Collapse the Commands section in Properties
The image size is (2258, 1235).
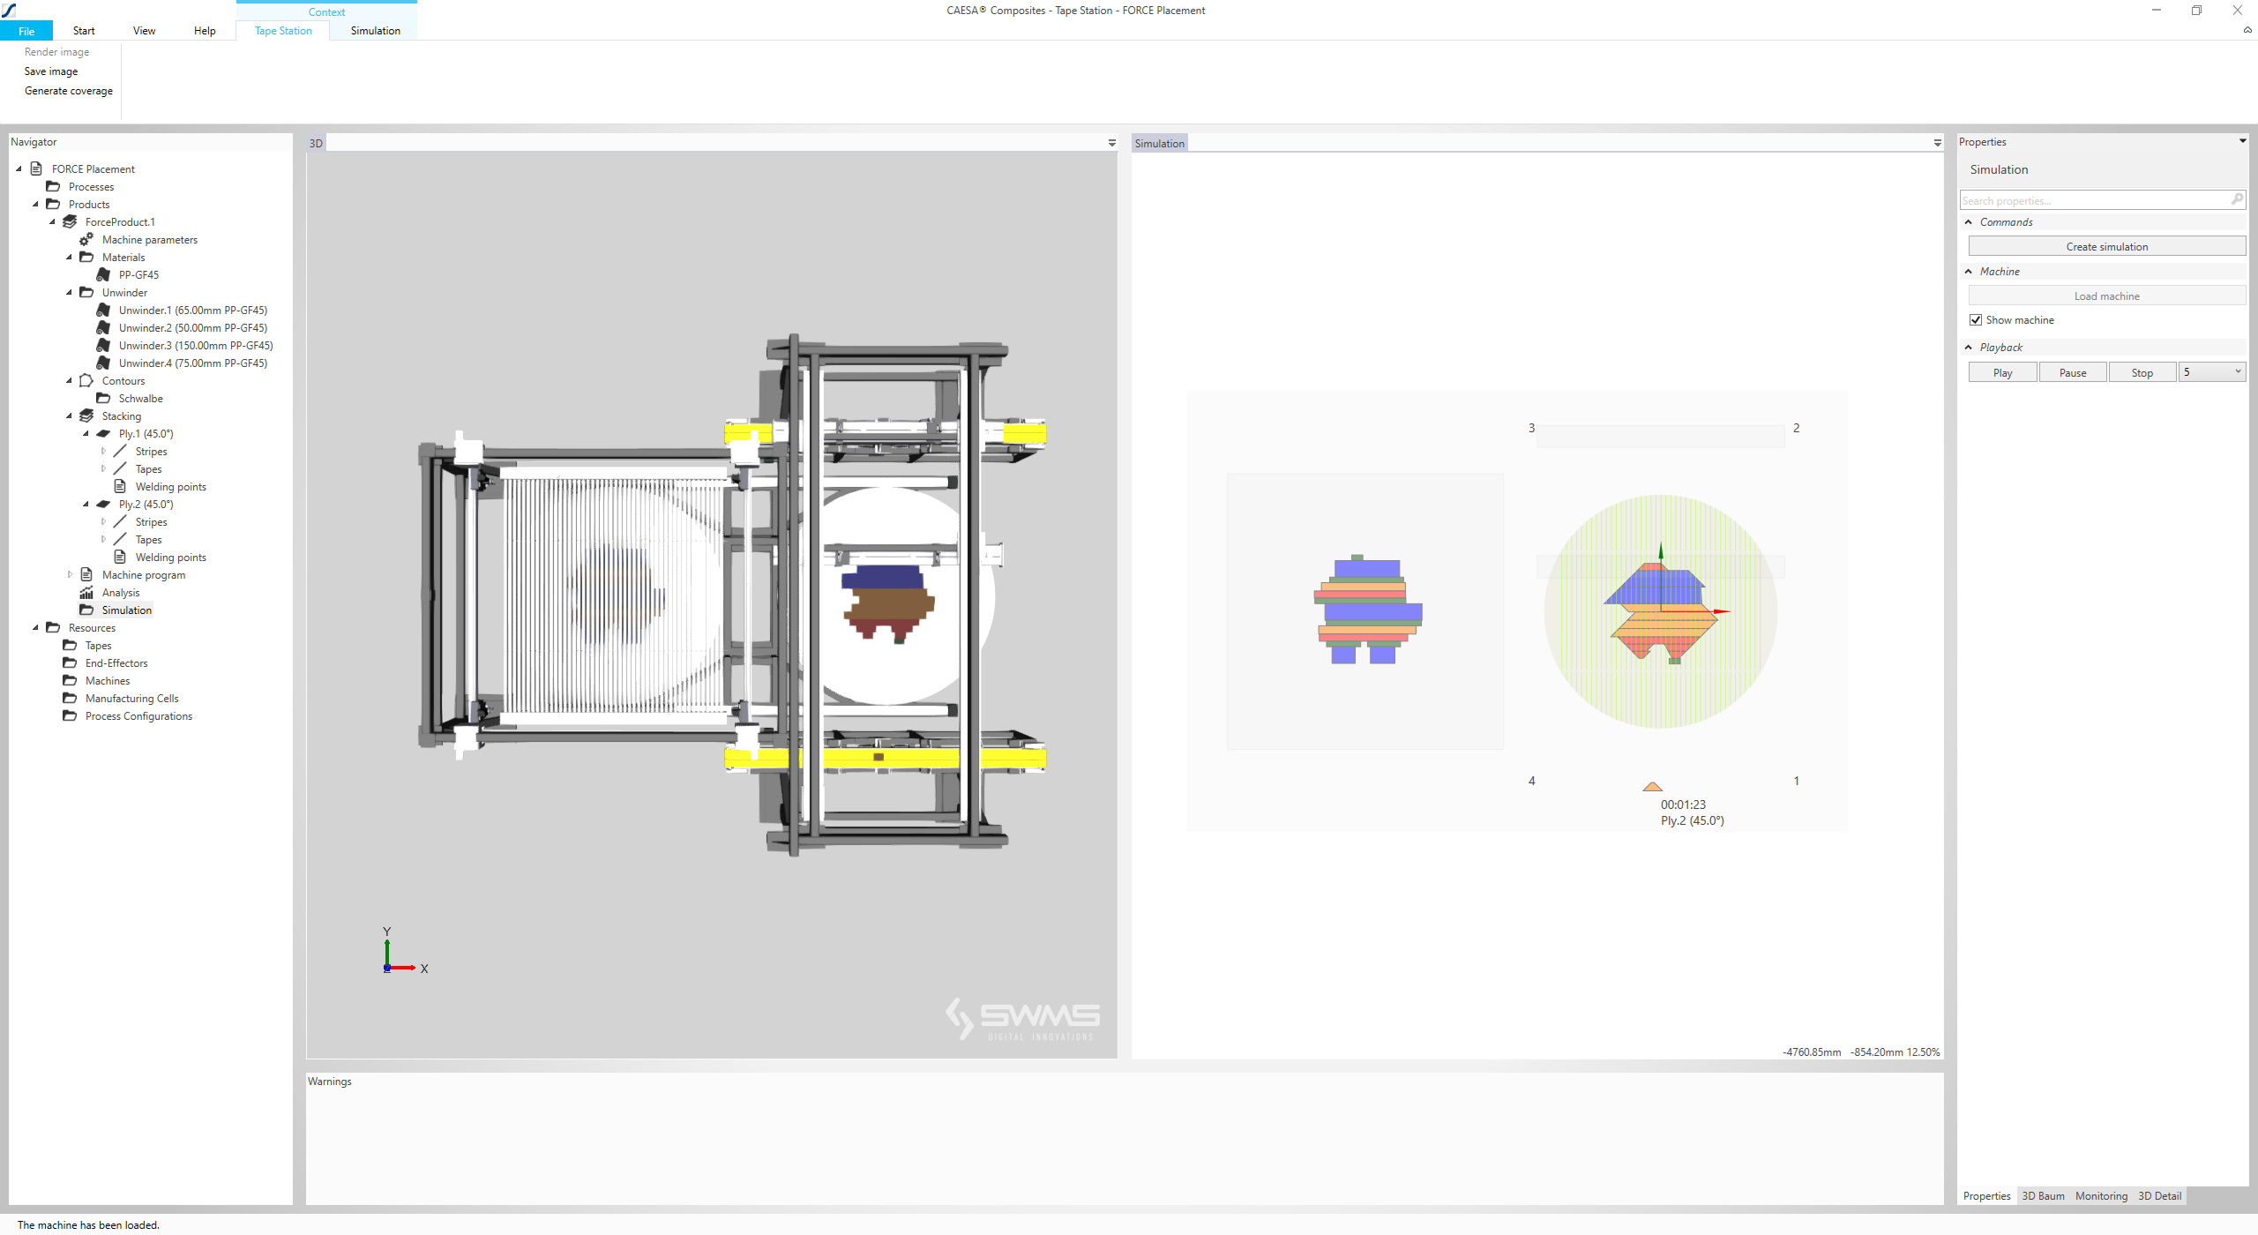1969,222
